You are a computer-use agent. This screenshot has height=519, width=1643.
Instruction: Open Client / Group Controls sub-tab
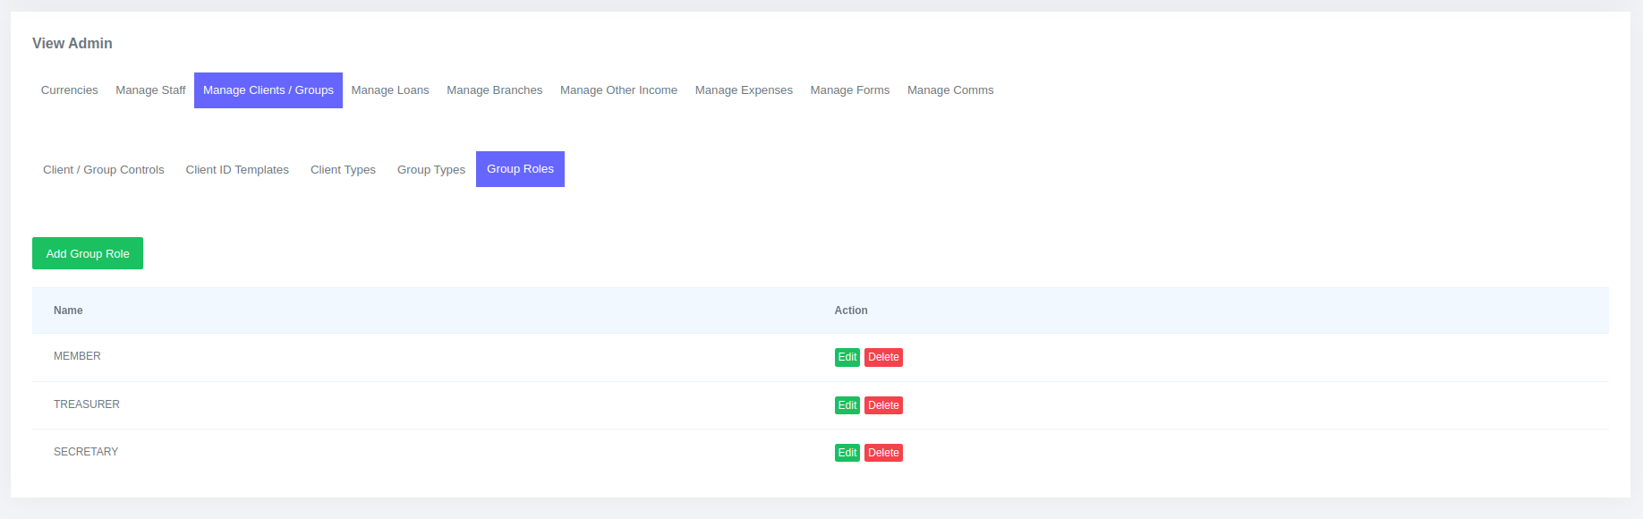coord(104,170)
